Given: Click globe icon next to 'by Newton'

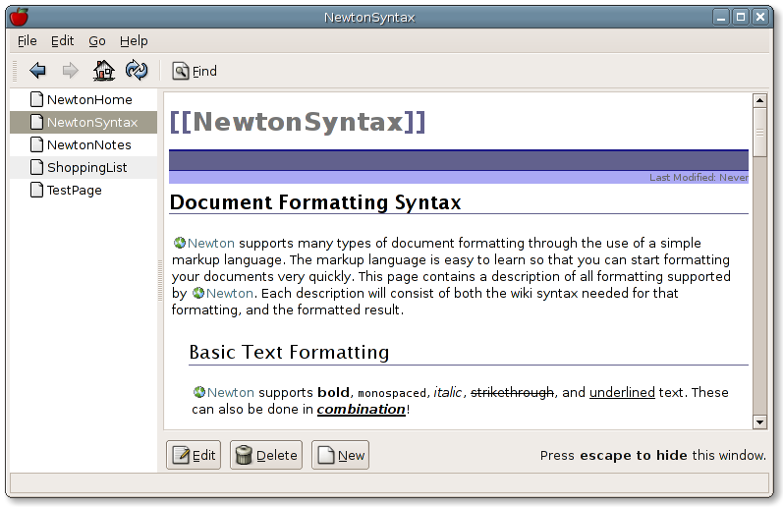Looking at the screenshot, I should tap(198, 293).
